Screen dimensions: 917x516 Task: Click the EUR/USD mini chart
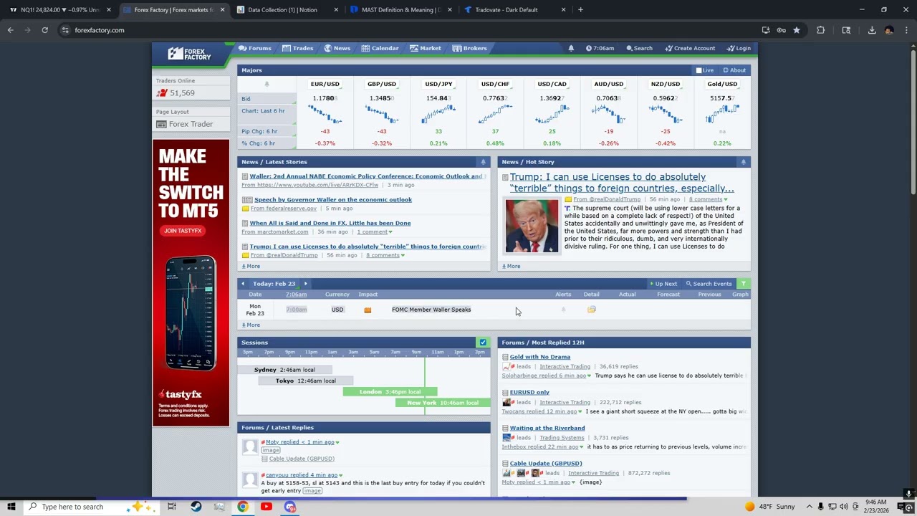pyautogui.click(x=325, y=114)
